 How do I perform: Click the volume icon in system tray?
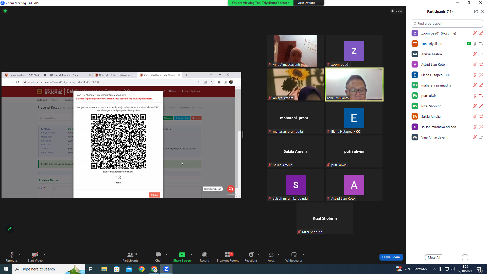tap(453, 269)
